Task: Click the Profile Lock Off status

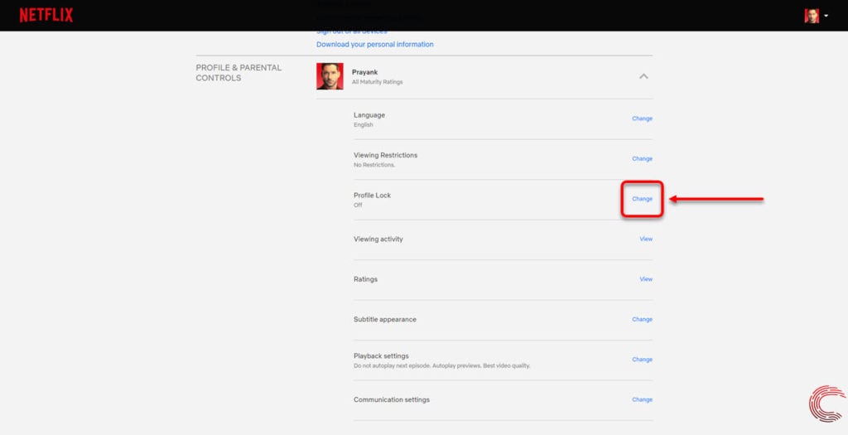Action: (358, 205)
